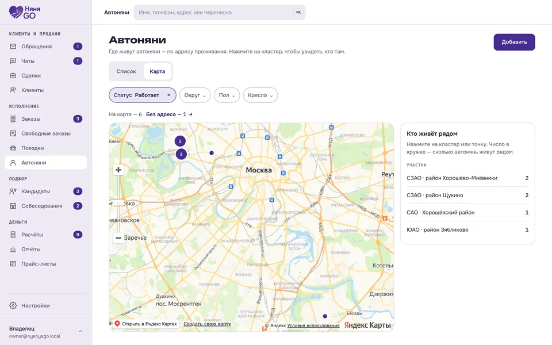Click Создать свою карту link

(x=207, y=324)
